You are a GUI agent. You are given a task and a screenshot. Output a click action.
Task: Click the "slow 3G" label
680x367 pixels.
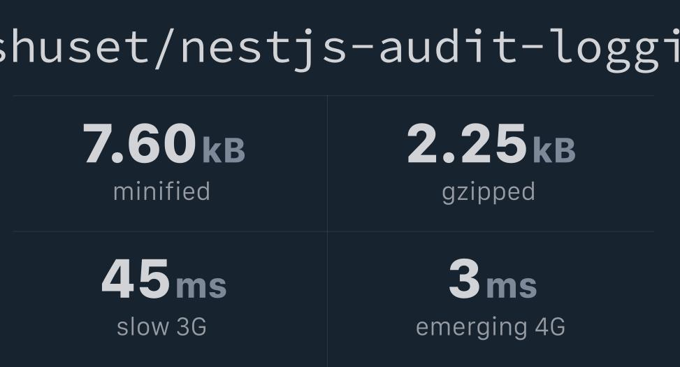pos(161,326)
